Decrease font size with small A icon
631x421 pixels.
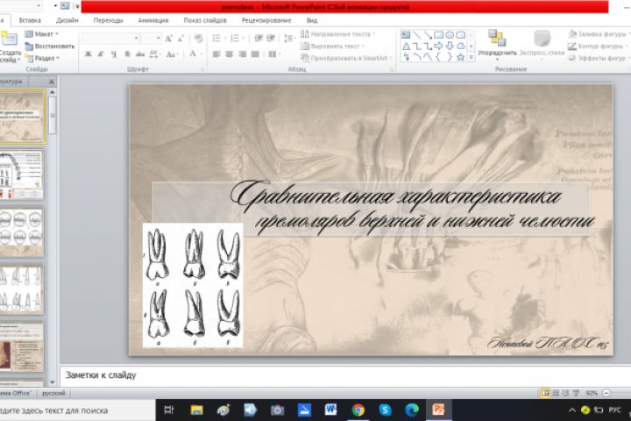pos(181,39)
